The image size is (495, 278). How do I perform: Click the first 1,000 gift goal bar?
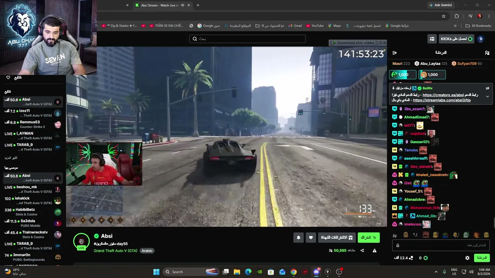[x=403, y=75]
